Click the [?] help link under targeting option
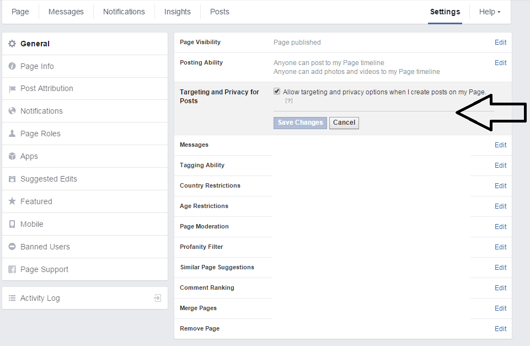530x346 pixels. [288, 100]
